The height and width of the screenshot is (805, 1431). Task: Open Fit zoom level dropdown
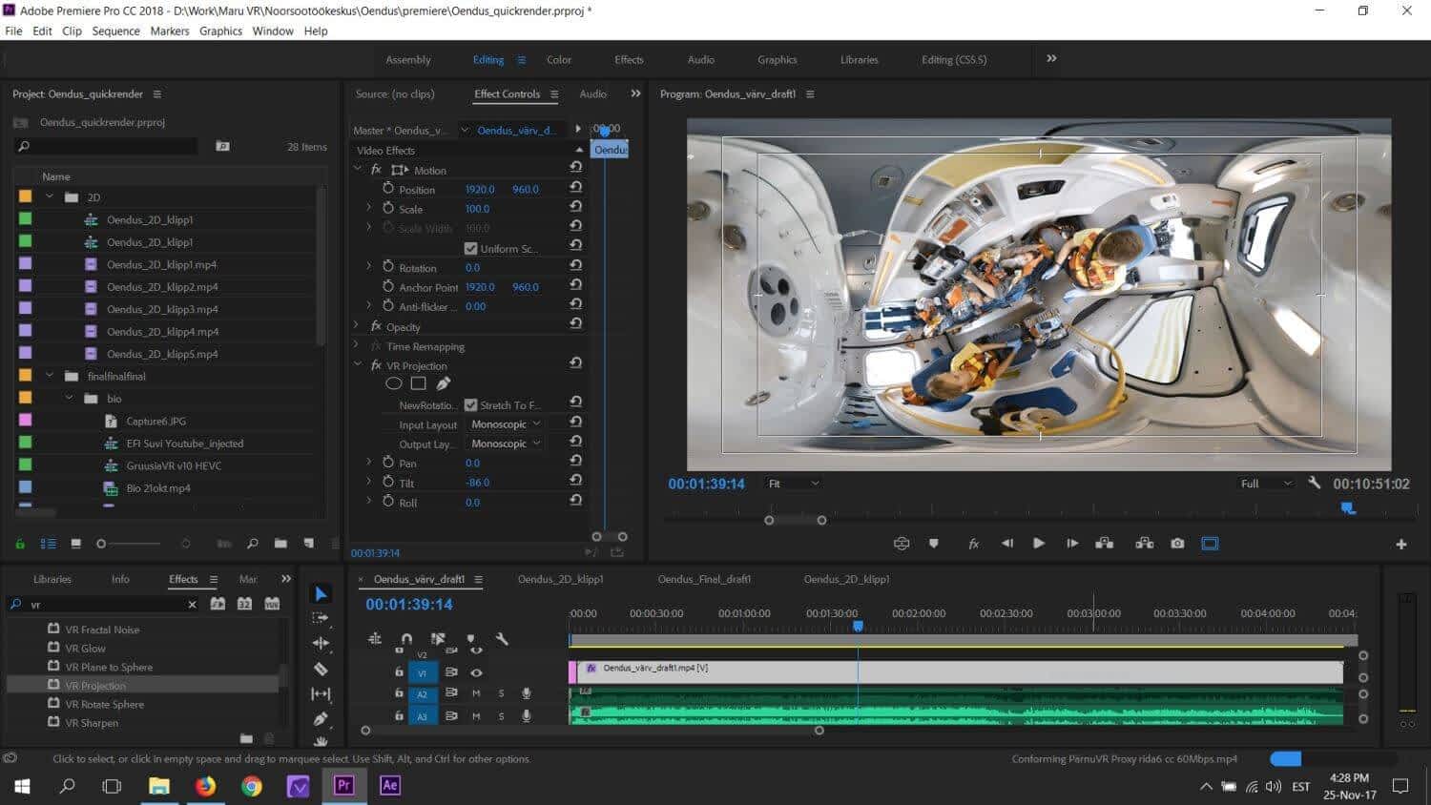(793, 484)
